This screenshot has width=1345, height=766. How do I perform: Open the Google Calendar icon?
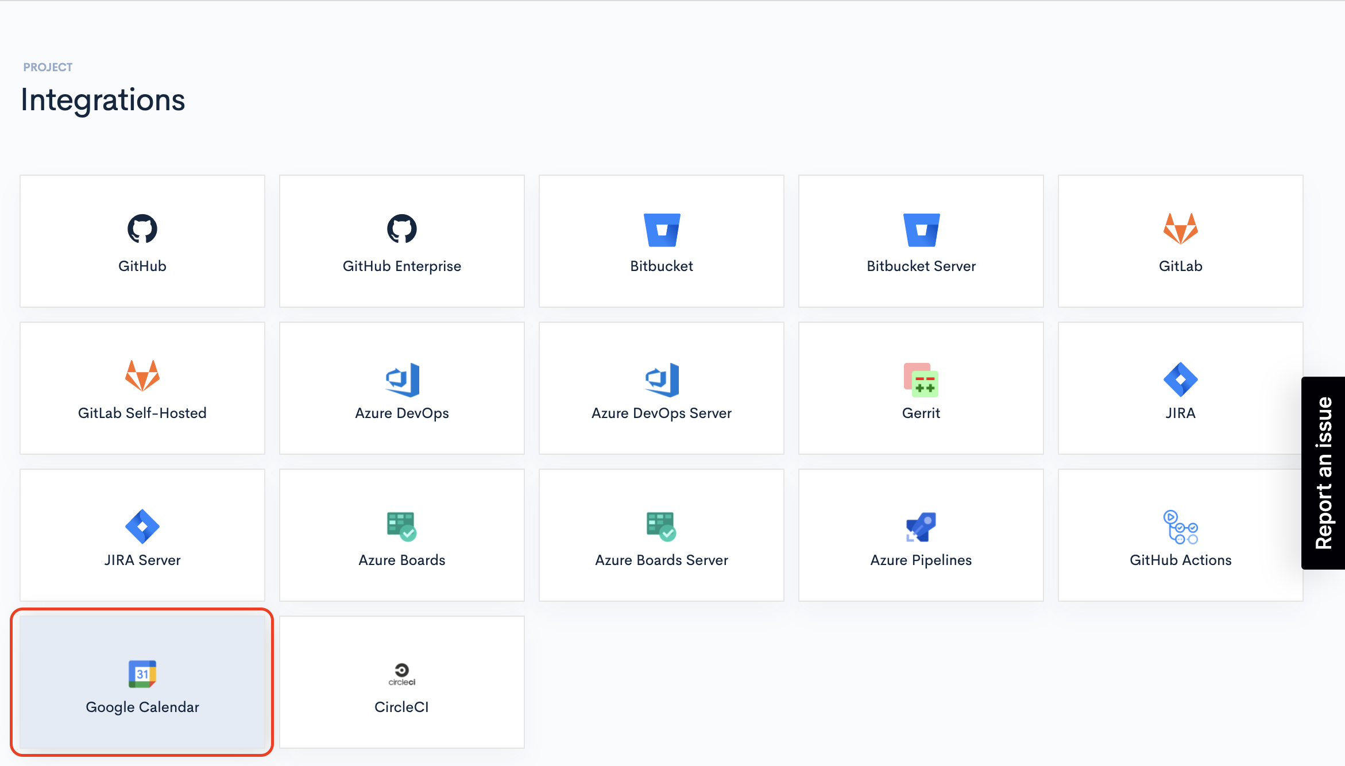click(142, 674)
